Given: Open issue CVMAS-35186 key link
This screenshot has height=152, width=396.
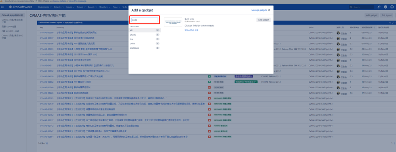Looking at the screenshot, I should point(47,44).
